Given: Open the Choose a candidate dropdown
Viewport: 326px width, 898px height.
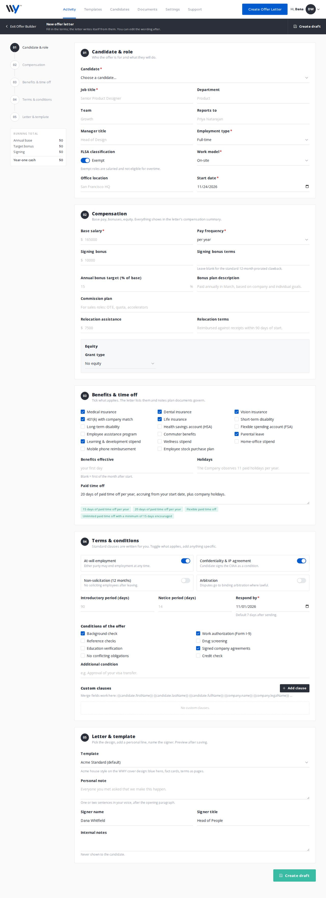Looking at the screenshot, I should tap(195, 78).
